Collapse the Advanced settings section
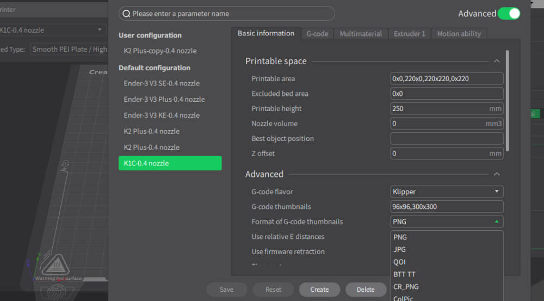This screenshot has width=544, height=301. pos(497,174)
